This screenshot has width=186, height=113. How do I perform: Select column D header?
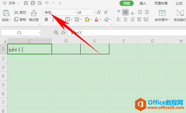coord(66,41)
